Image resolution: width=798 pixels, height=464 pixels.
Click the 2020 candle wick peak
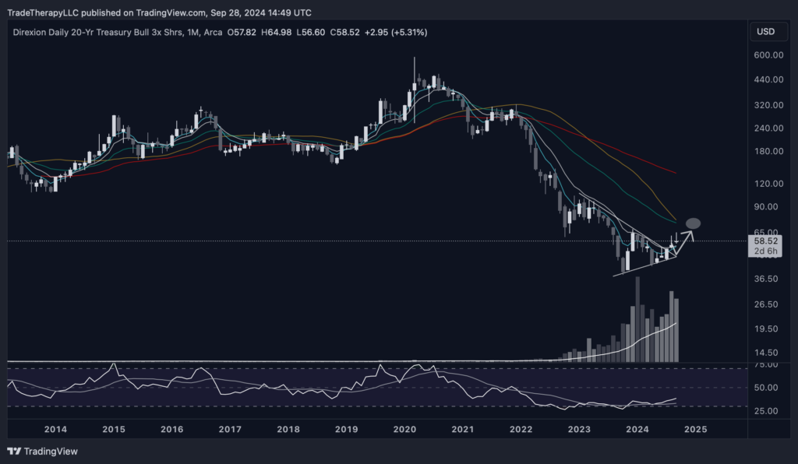(415, 59)
